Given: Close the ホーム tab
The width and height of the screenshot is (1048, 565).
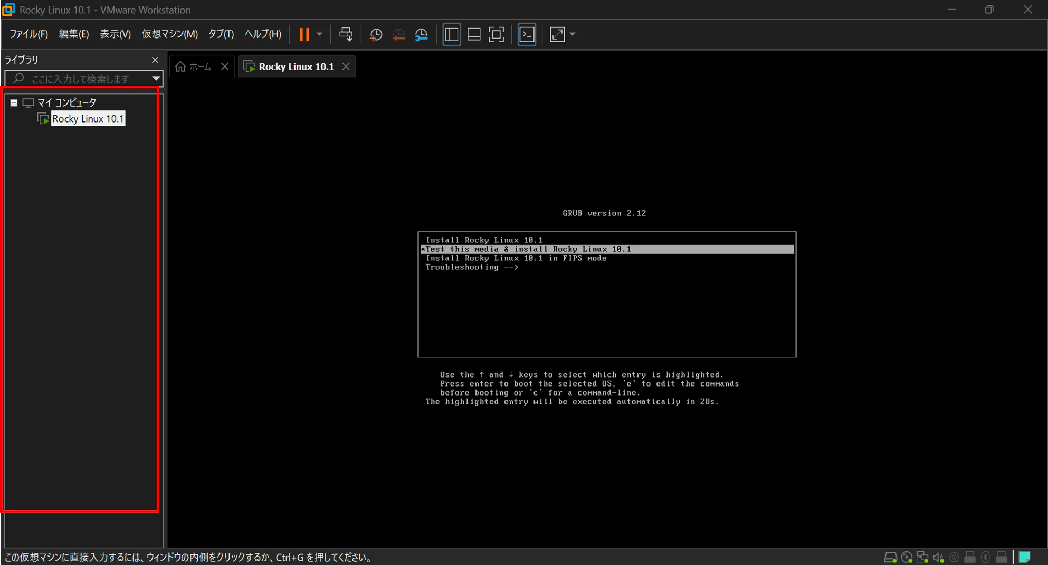Looking at the screenshot, I should [225, 67].
